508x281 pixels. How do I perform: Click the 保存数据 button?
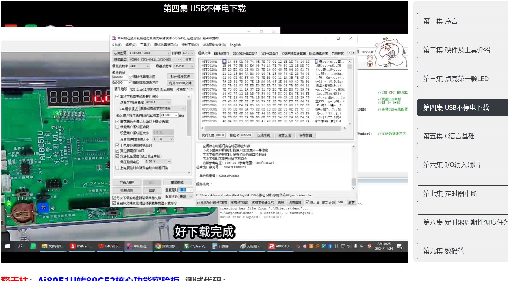(306, 135)
